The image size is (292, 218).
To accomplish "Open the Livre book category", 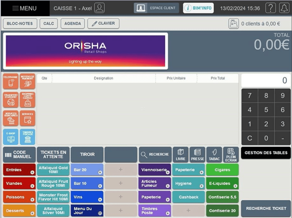I will pyautogui.click(x=181, y=155).
